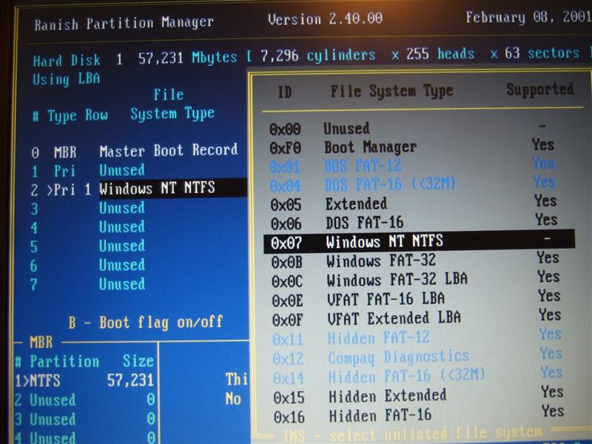The height and width of the screenshot is (444, 592).
Task: Select partition row 5 Unused
Action: (x=87, y=246)
